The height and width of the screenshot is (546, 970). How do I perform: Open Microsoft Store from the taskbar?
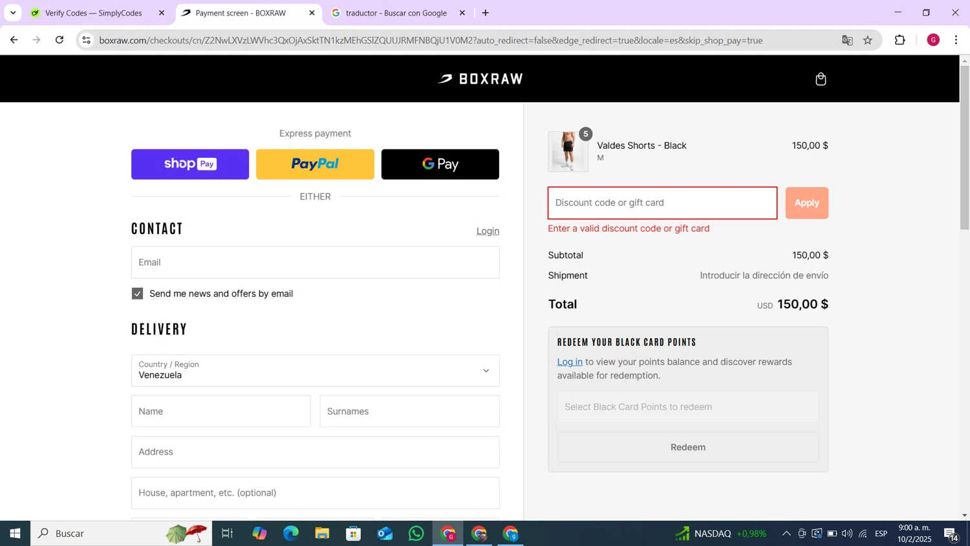pos(354,534)
